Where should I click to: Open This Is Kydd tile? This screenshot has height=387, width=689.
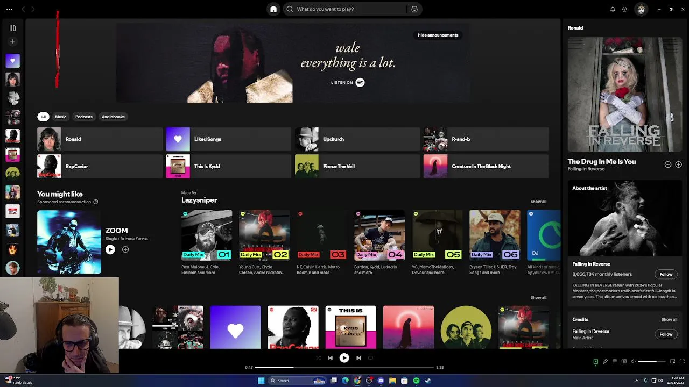[x=228, y=167]
